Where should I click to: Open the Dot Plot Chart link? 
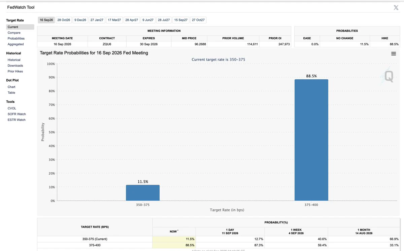(x=11, y=87)
